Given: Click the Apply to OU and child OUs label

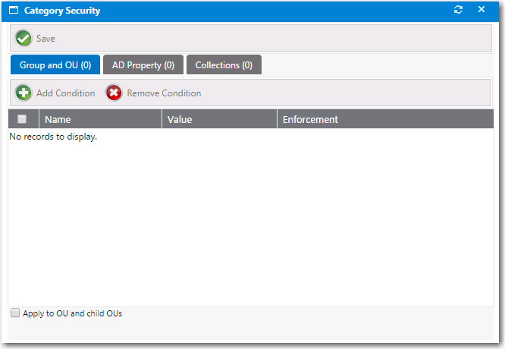Looking at the screenshot, I should point(72,313).
